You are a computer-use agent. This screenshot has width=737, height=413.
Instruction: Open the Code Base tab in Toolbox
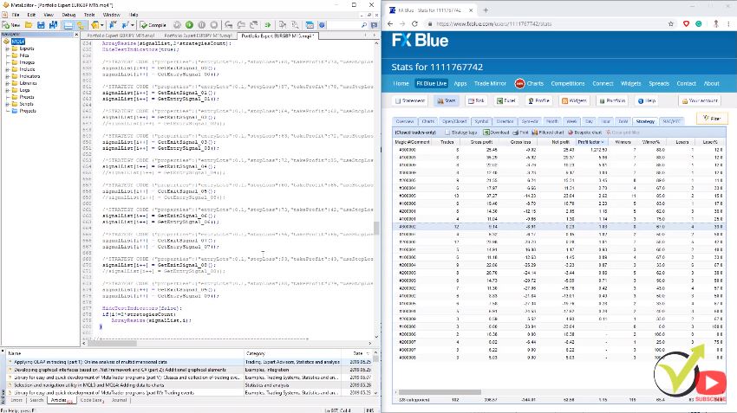pos(91,400)
